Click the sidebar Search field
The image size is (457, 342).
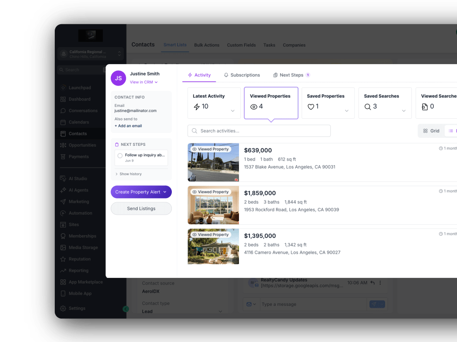point(82,70)
